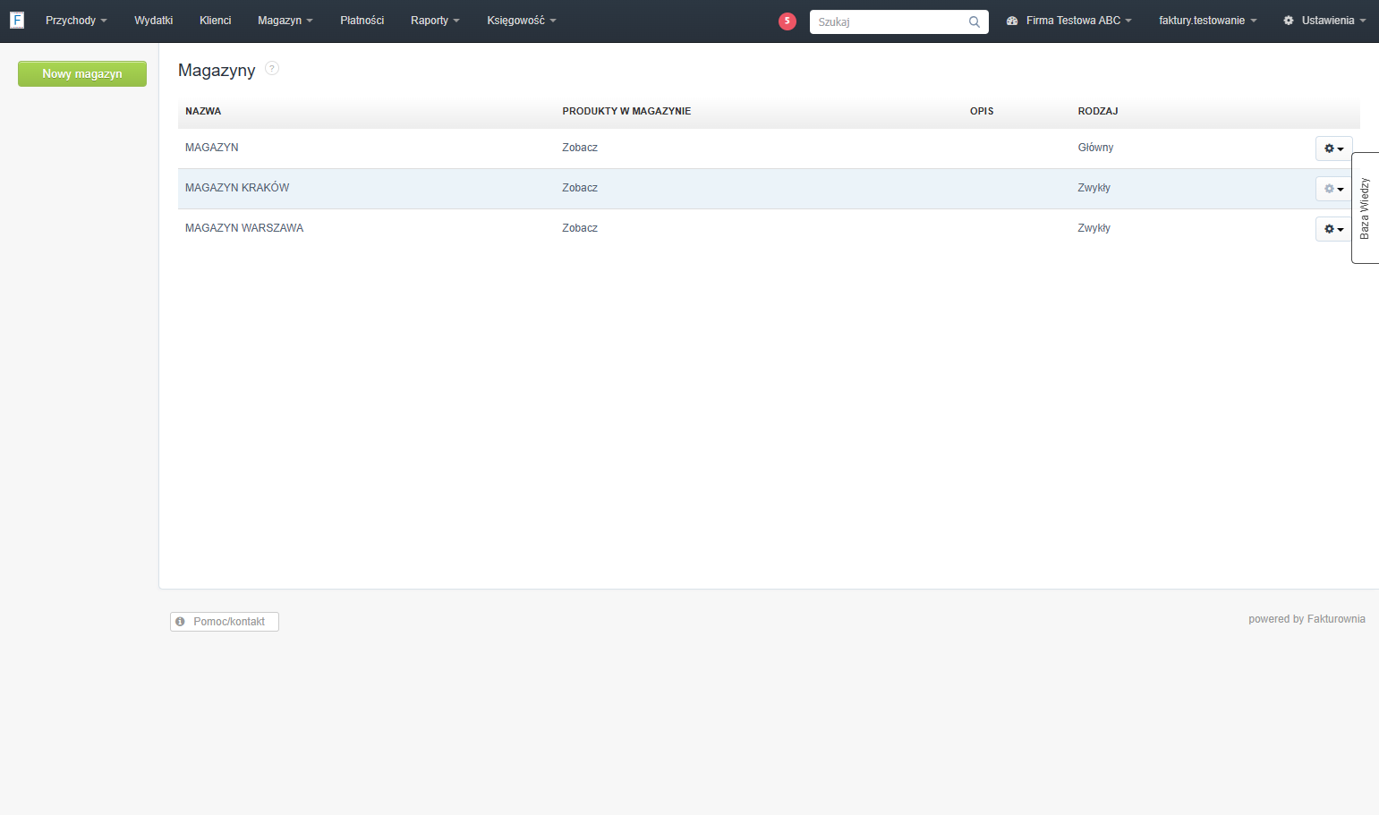Click the Pomoc/kontakt help button
This screenshot has width=1379, height=815.
tap(225, 622)
